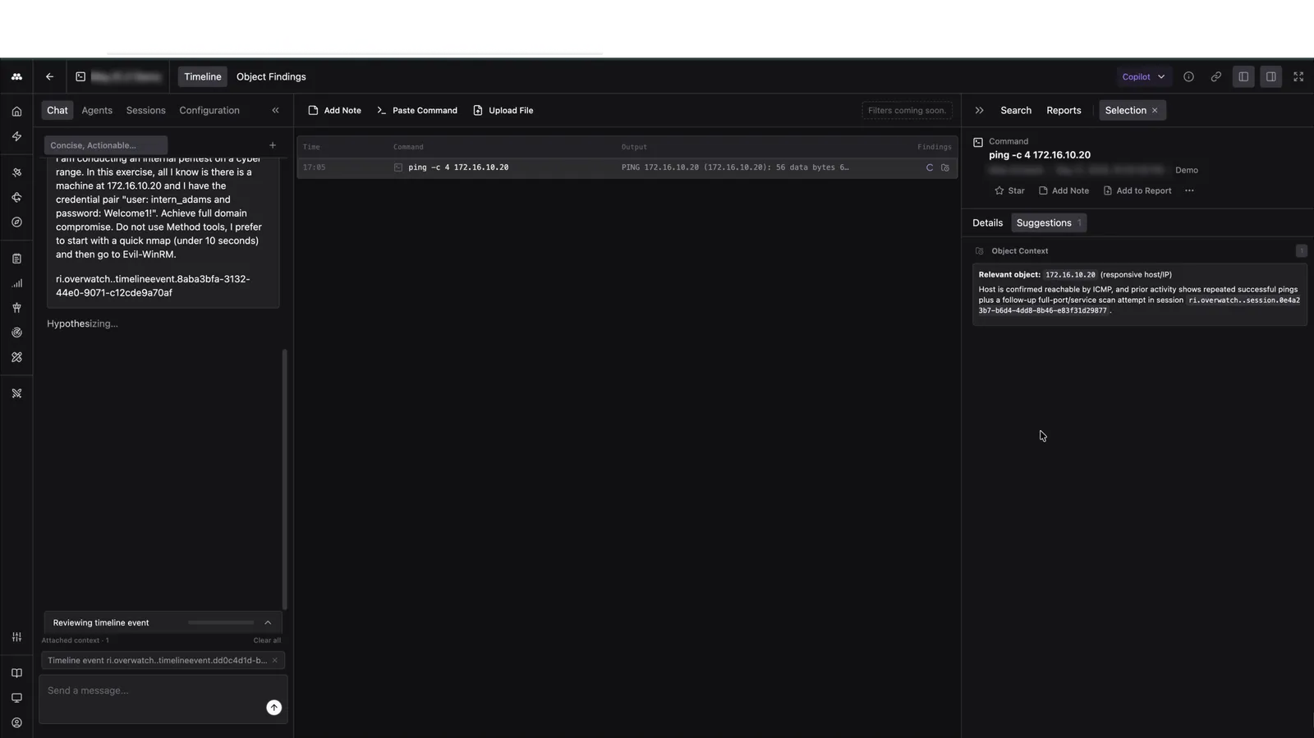Go back with the left arrow
Viewport: 1314px width, 738px height.
click(50, 76)
